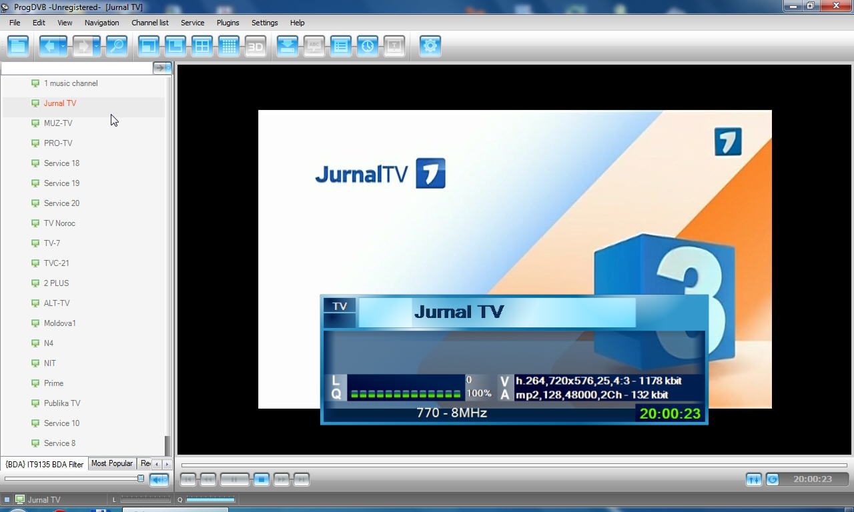Open the Help menu
Viewport: 854px width, 512px height.
(x=298, y=23)
